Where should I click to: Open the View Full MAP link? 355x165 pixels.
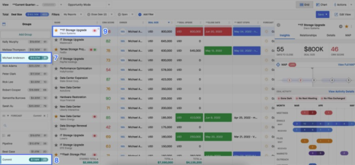(346, 65)
